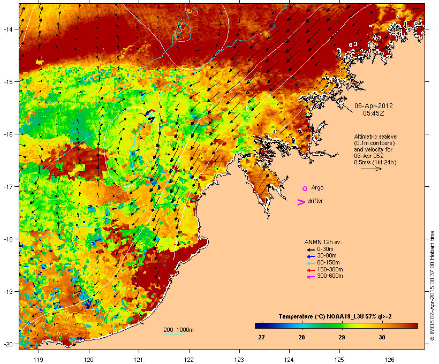Screen dimensions: 439x364
Task: Click the '125' longitude axis label
Action: (339, 360)
